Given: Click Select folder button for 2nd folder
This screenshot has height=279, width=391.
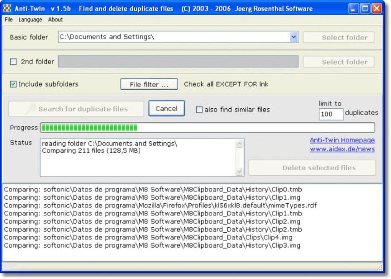Looking at the screenshot, I should (x=338, y=62).
